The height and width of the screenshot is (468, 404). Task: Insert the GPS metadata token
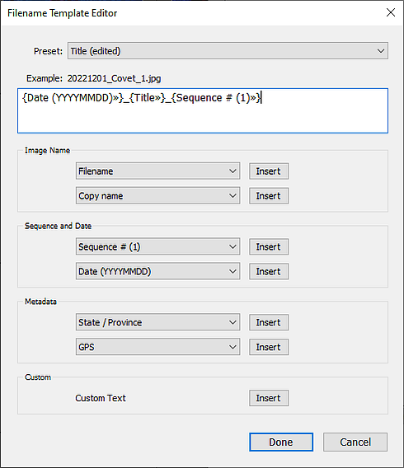[269, 347]
